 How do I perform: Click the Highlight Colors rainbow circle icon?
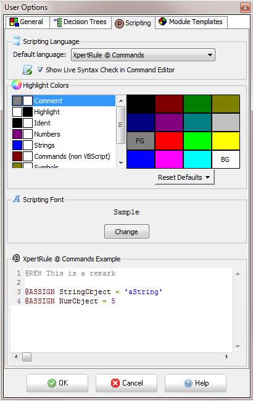[x=17, y=85]
